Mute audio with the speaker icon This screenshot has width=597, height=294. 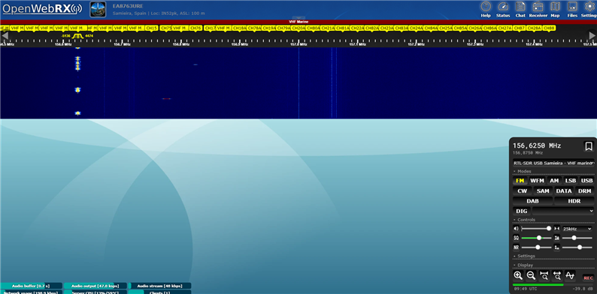[517, 228]
